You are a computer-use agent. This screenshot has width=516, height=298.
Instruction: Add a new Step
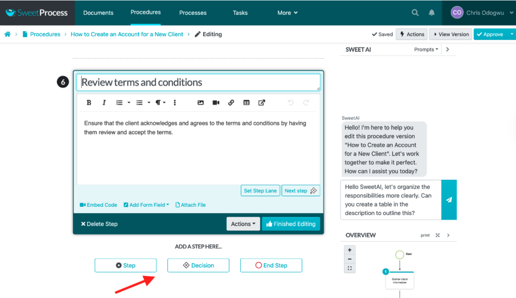click(x=125, y=265)
